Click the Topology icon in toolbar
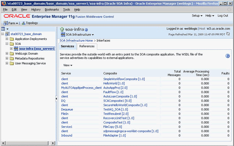This screenshot has width=234, height=146. [24, 23]
